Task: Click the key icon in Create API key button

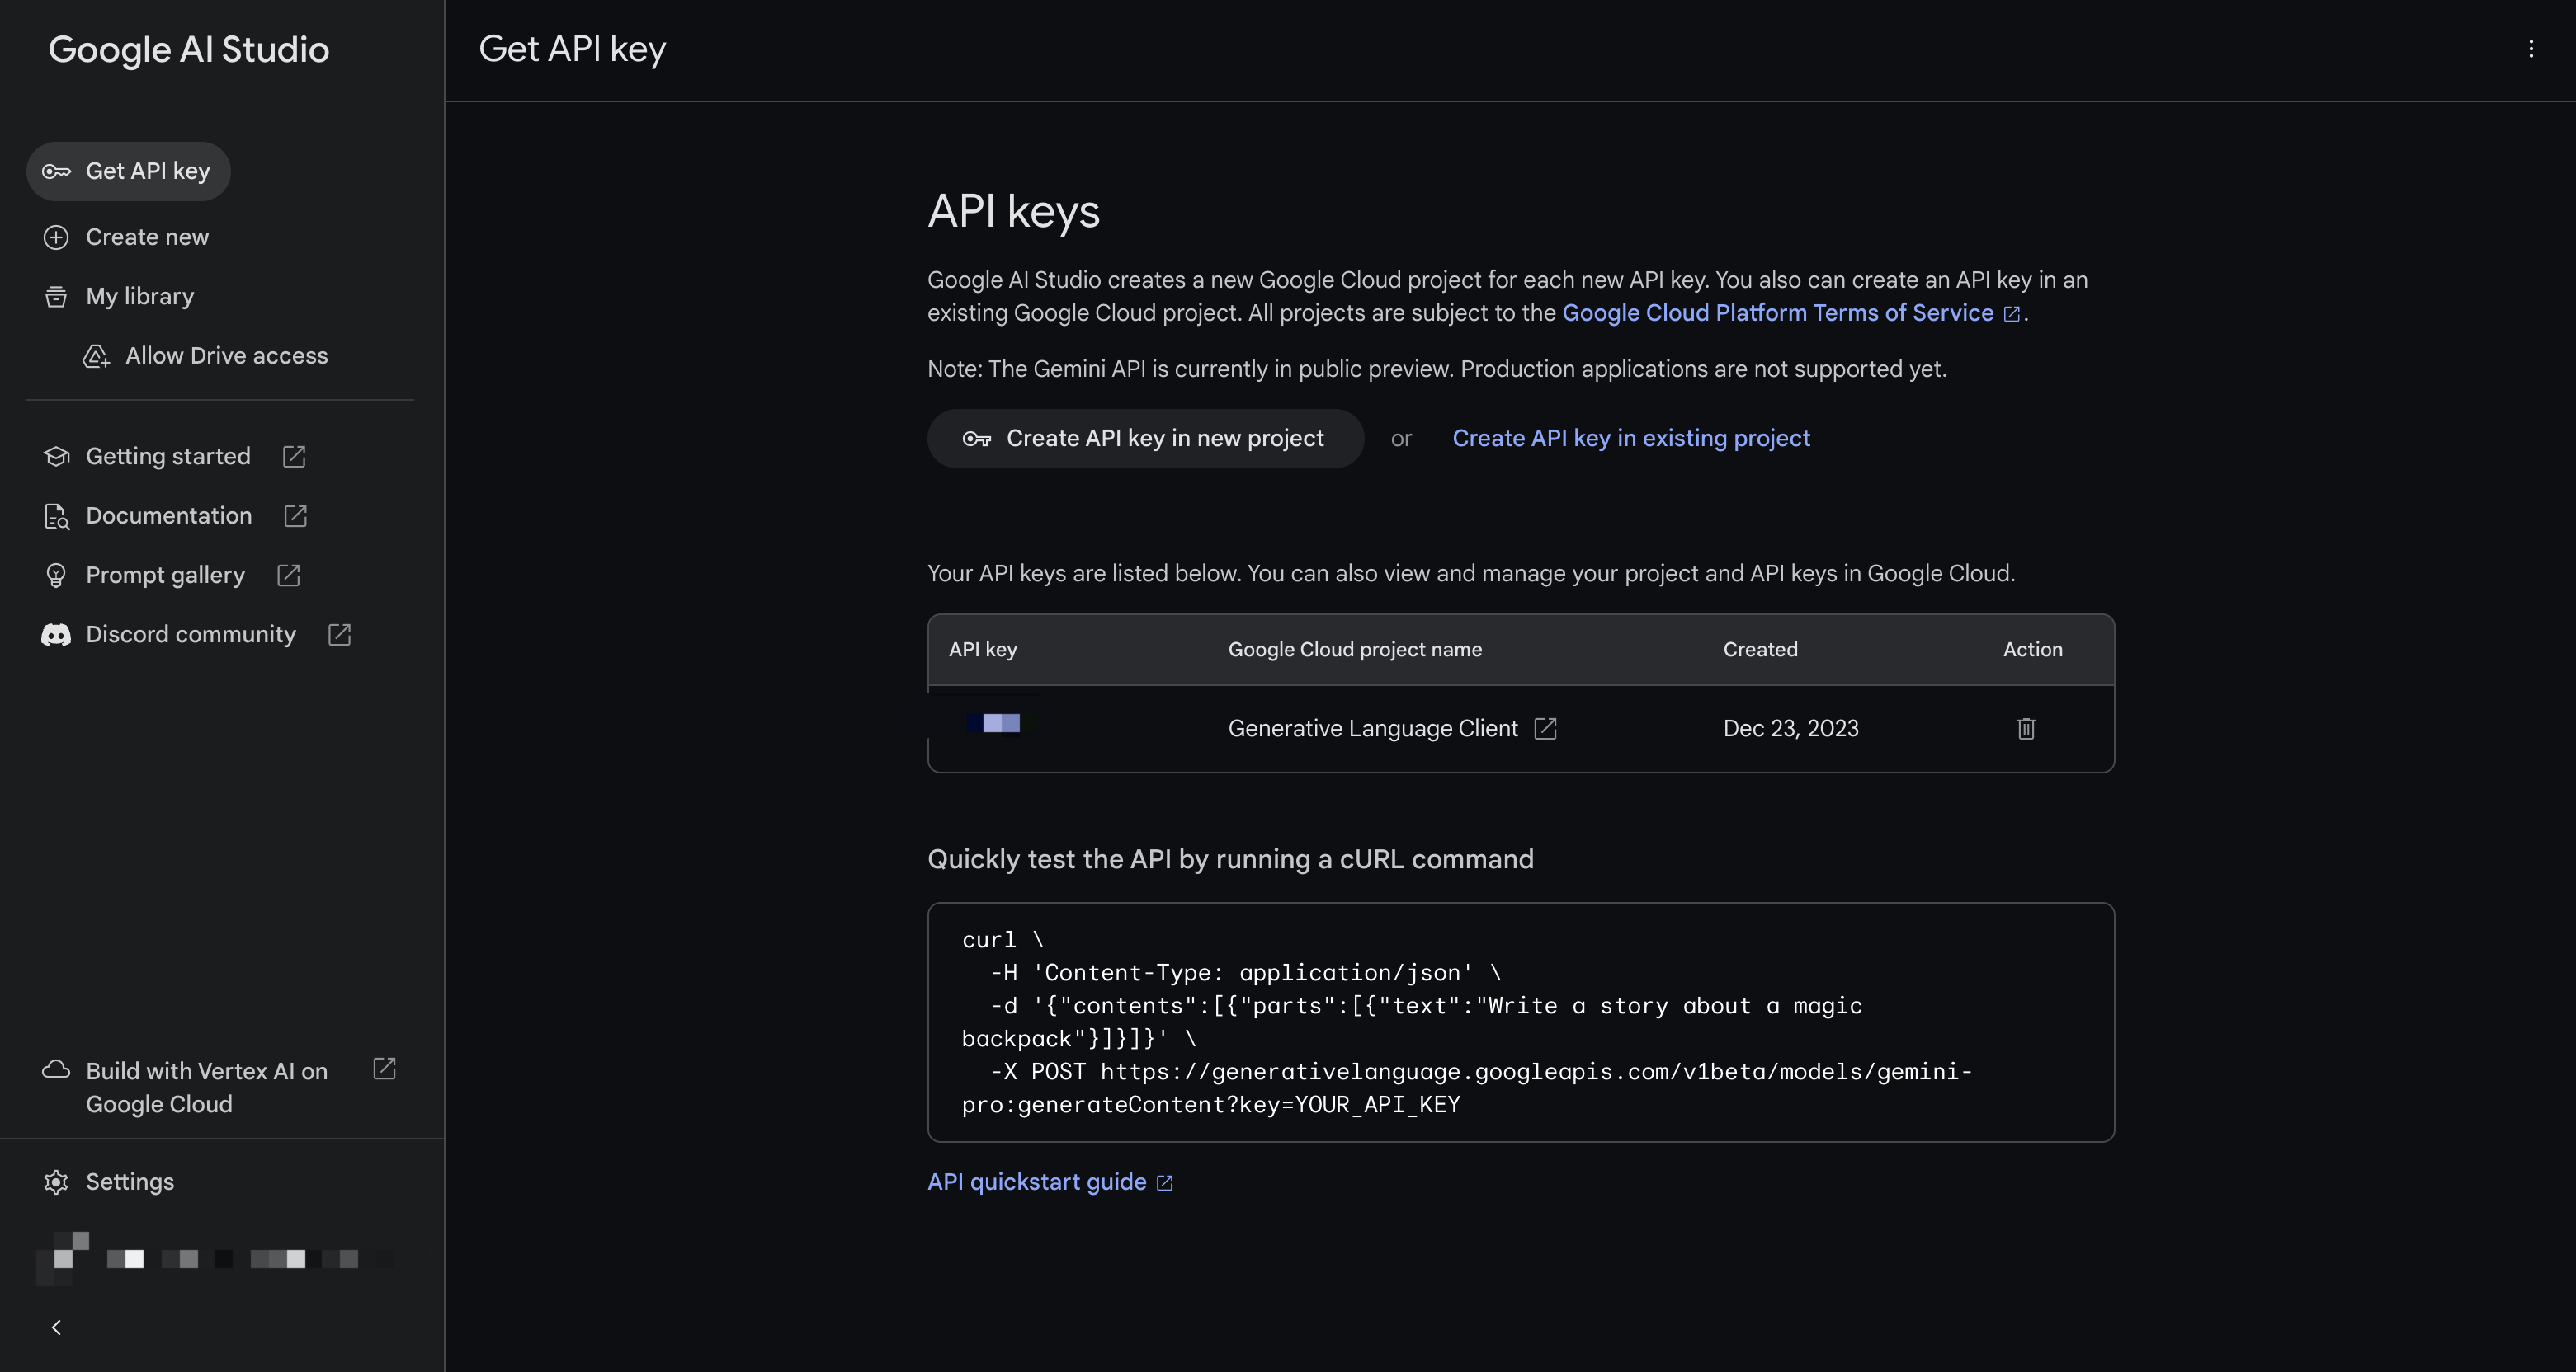Action: click(x=976, y=439)
